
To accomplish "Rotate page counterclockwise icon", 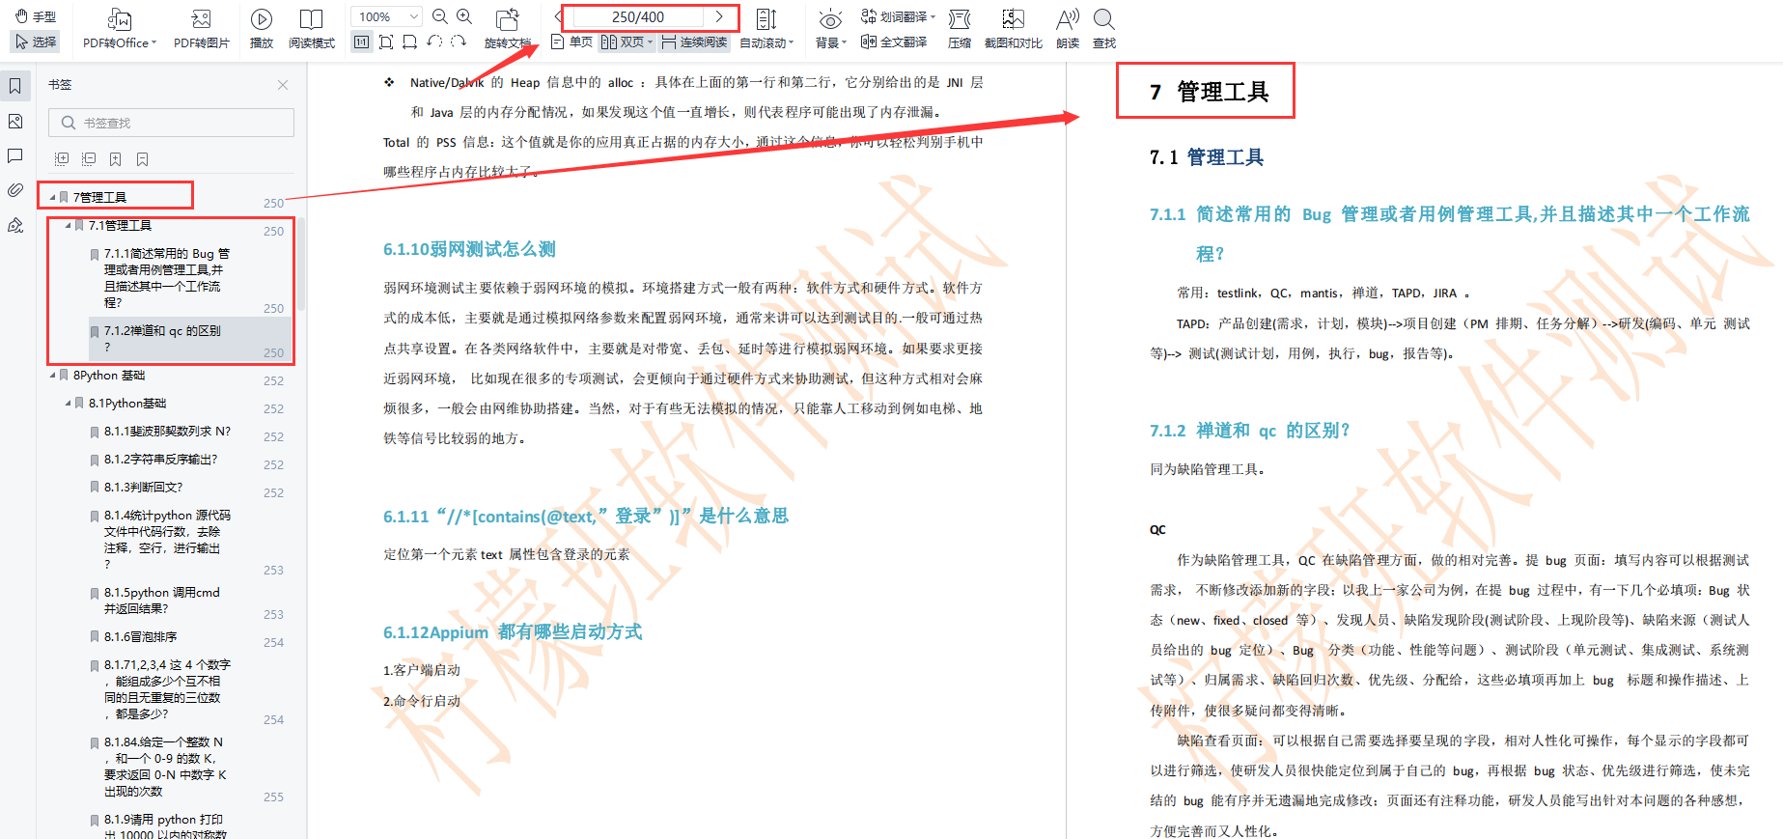I will [x=434, y=42].
